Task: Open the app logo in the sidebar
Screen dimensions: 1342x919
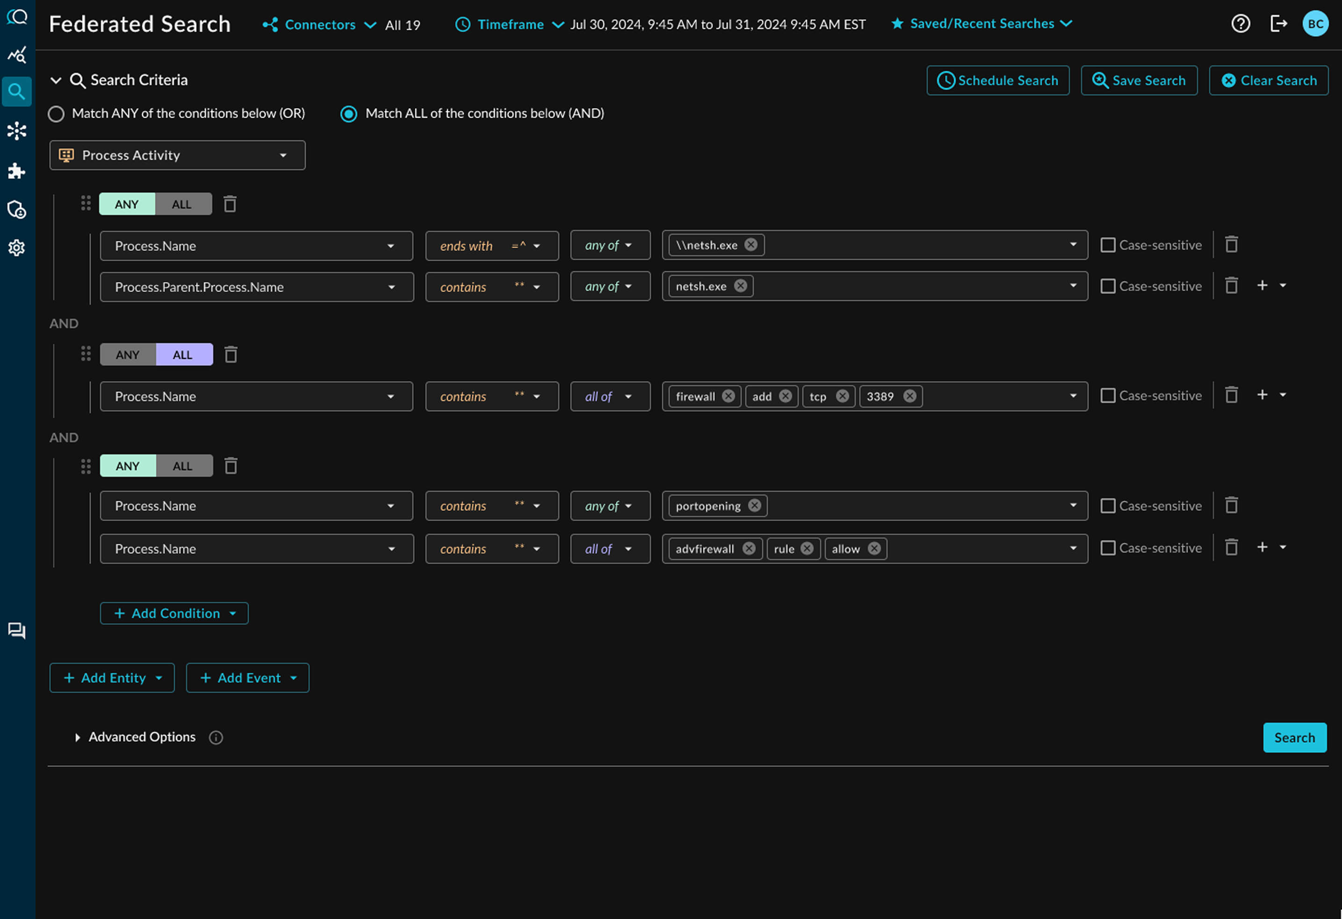Action: [17, 17]
